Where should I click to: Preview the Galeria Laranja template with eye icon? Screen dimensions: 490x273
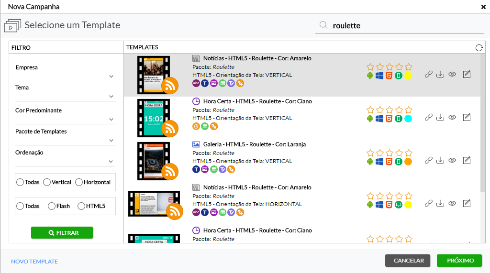tap(452, 161)
